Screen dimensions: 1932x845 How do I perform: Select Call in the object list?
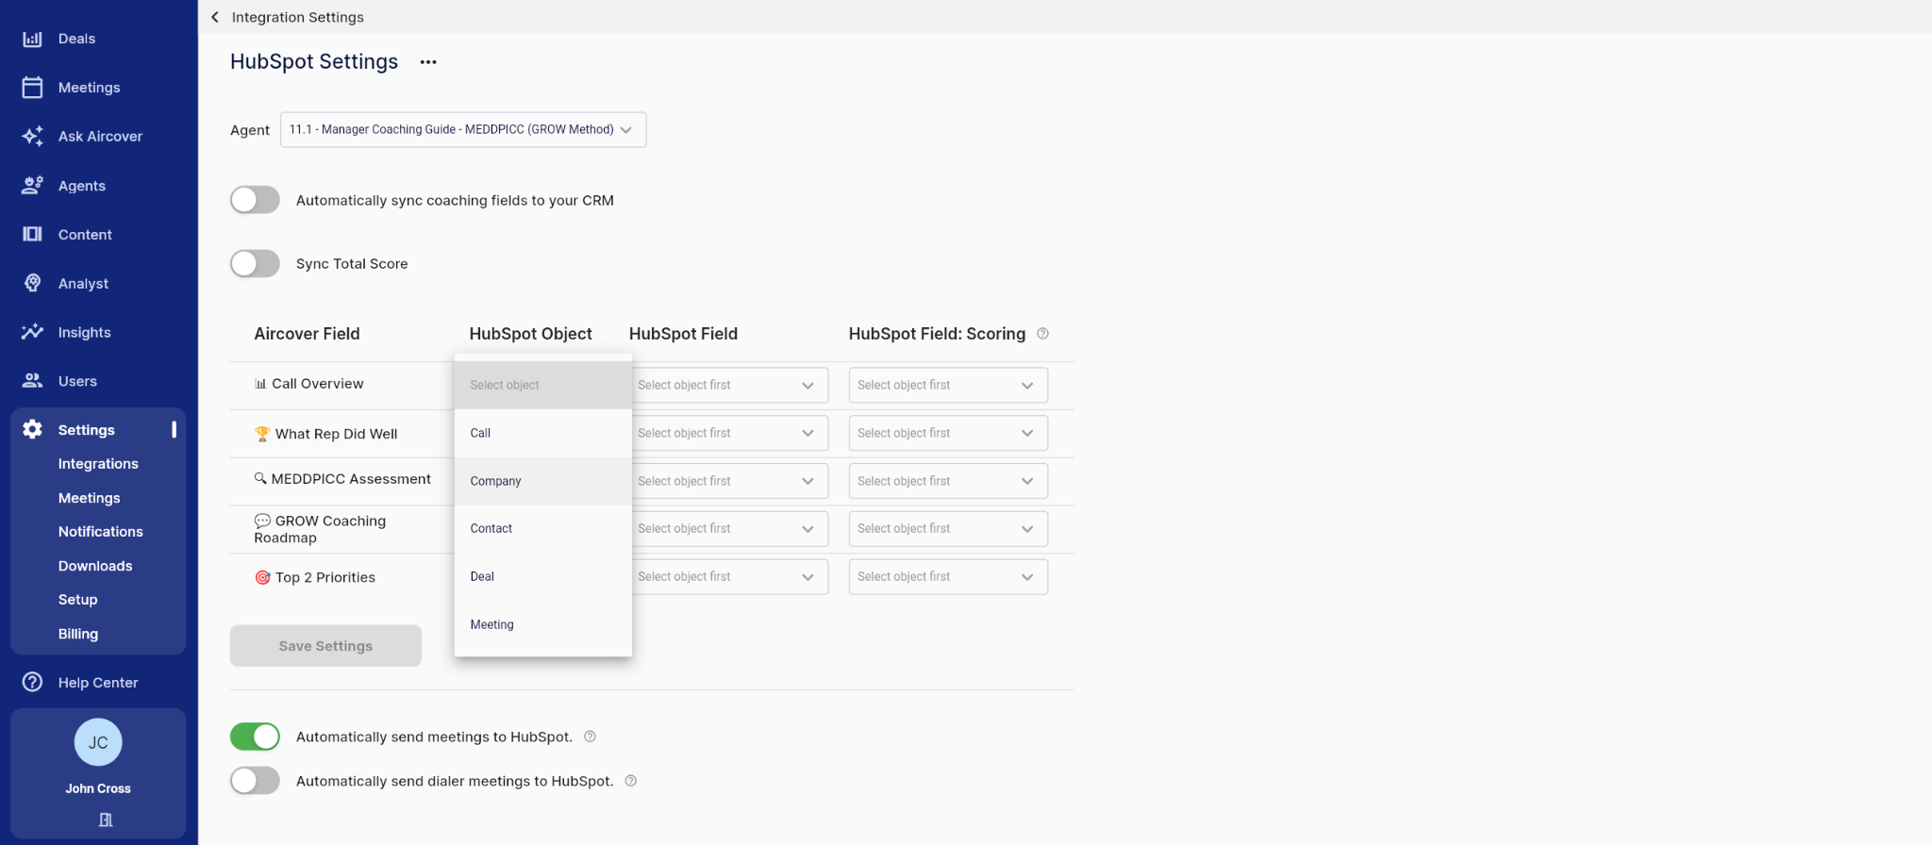click(x=542, y=433)
